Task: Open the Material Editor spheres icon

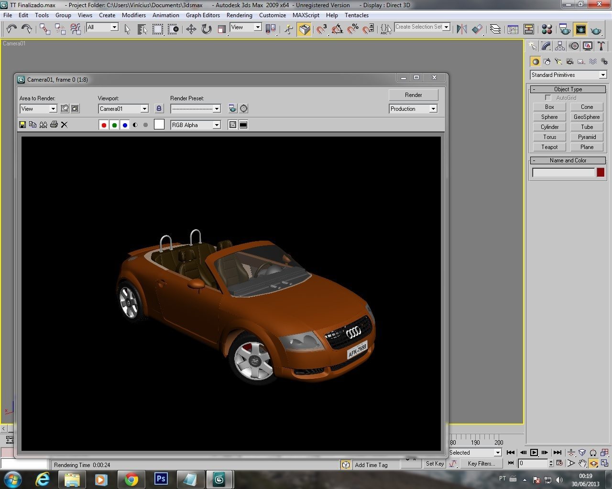Action: [547, 29]
